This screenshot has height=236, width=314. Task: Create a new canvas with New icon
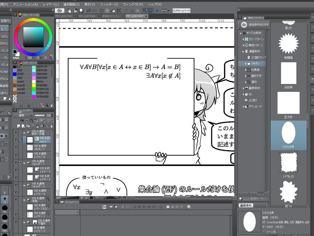coord(70,11)
